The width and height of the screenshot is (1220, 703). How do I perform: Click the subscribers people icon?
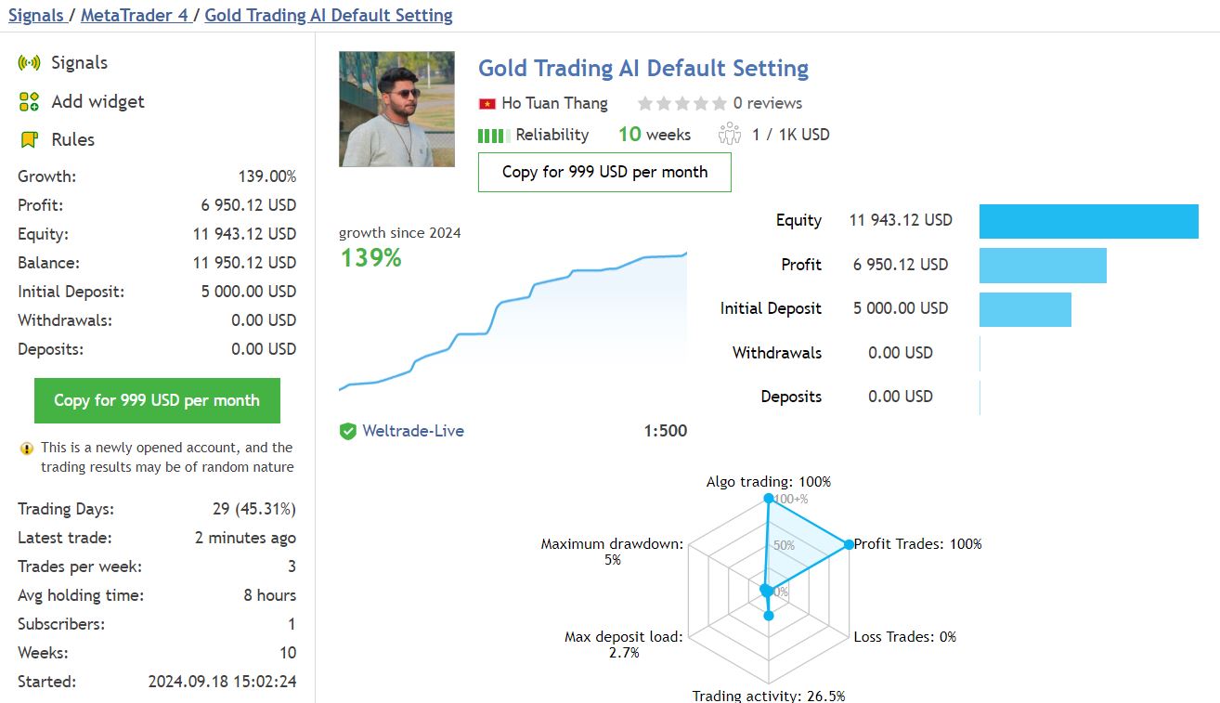click(730, 135)
